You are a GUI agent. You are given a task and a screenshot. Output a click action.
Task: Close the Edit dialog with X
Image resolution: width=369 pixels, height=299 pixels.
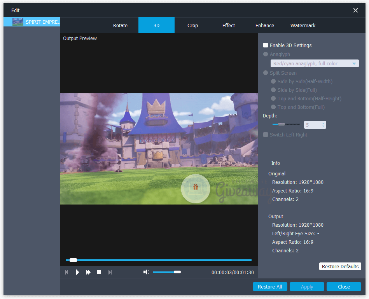355,10
